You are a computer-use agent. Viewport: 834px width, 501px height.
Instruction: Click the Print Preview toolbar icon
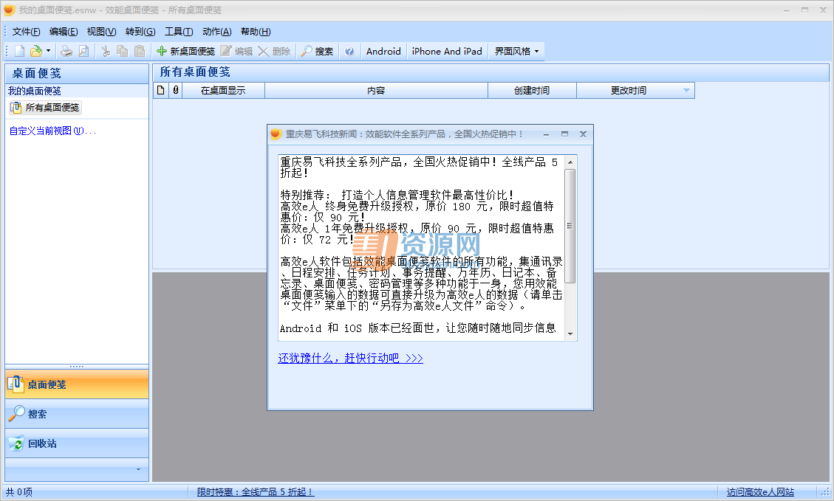tap(83, 51)
